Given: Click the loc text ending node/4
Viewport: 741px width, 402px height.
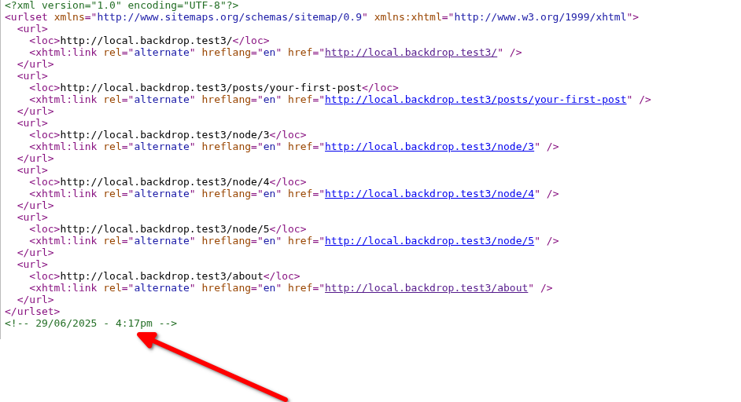Looking at the screenshot, I should (165, 182).
